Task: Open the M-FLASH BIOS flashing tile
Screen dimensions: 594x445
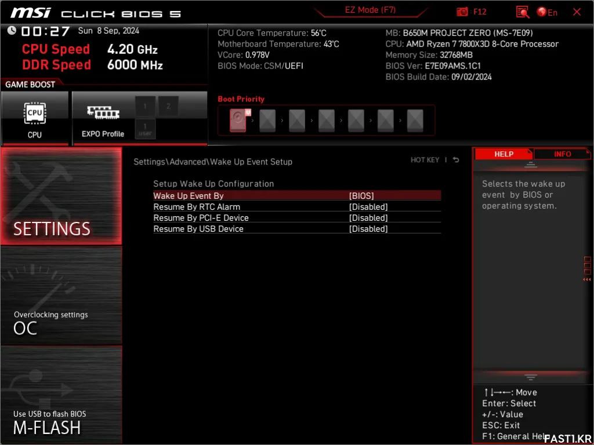Action: [x=61, y=395]
